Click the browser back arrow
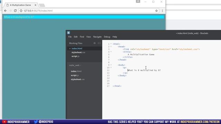The image size is (221, 124). (x=6, y=11)
